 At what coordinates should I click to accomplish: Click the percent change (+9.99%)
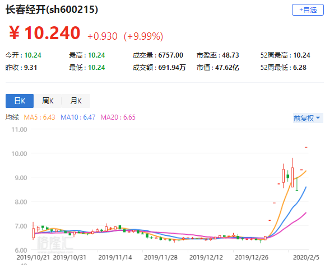[143, 36]
